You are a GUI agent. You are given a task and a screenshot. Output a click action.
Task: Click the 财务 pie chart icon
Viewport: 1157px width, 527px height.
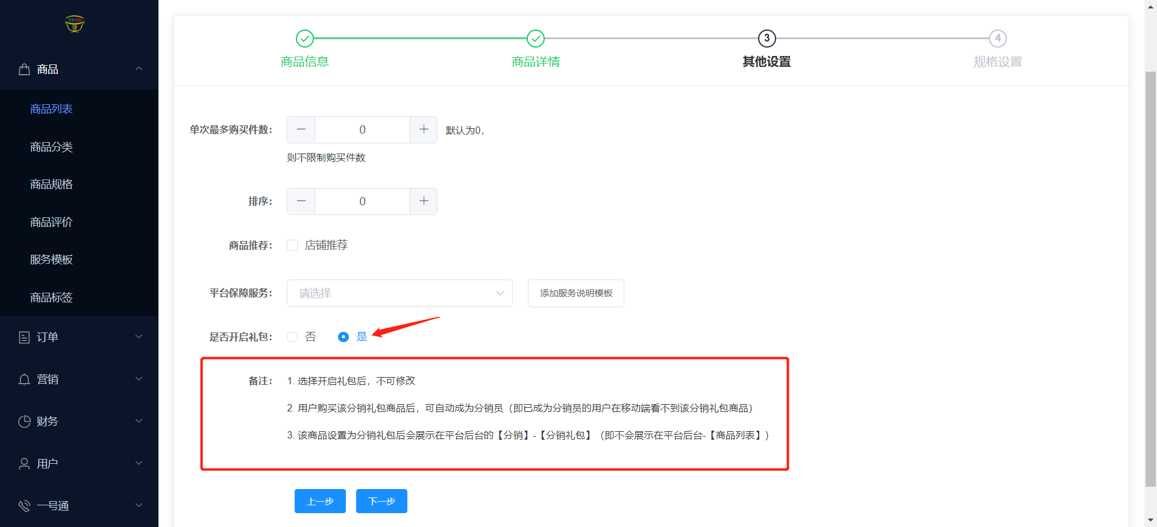[x=24, y=422]
